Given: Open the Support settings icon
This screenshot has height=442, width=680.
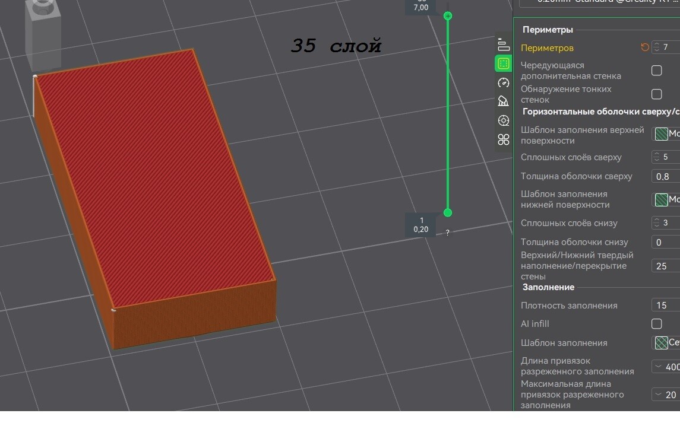Looking at the screenshot, I should tap(503, 101).
